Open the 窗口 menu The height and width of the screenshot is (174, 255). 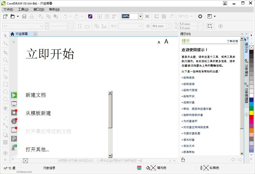[39, 9]
